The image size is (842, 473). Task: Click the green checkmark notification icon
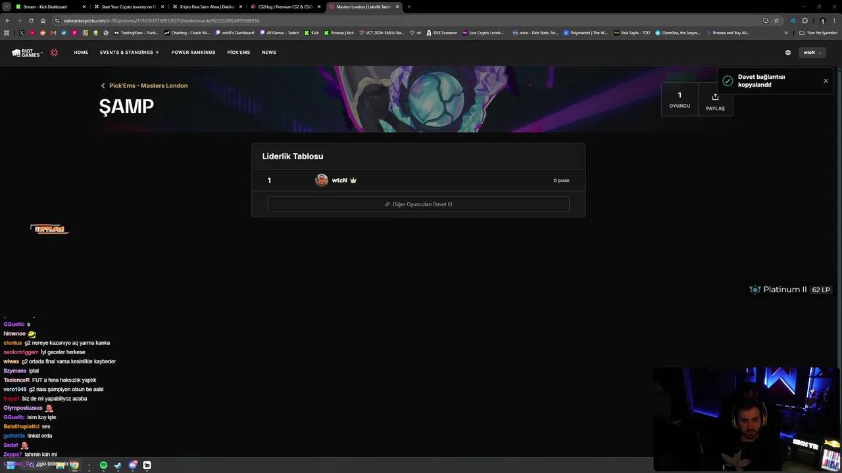(728, 81)
